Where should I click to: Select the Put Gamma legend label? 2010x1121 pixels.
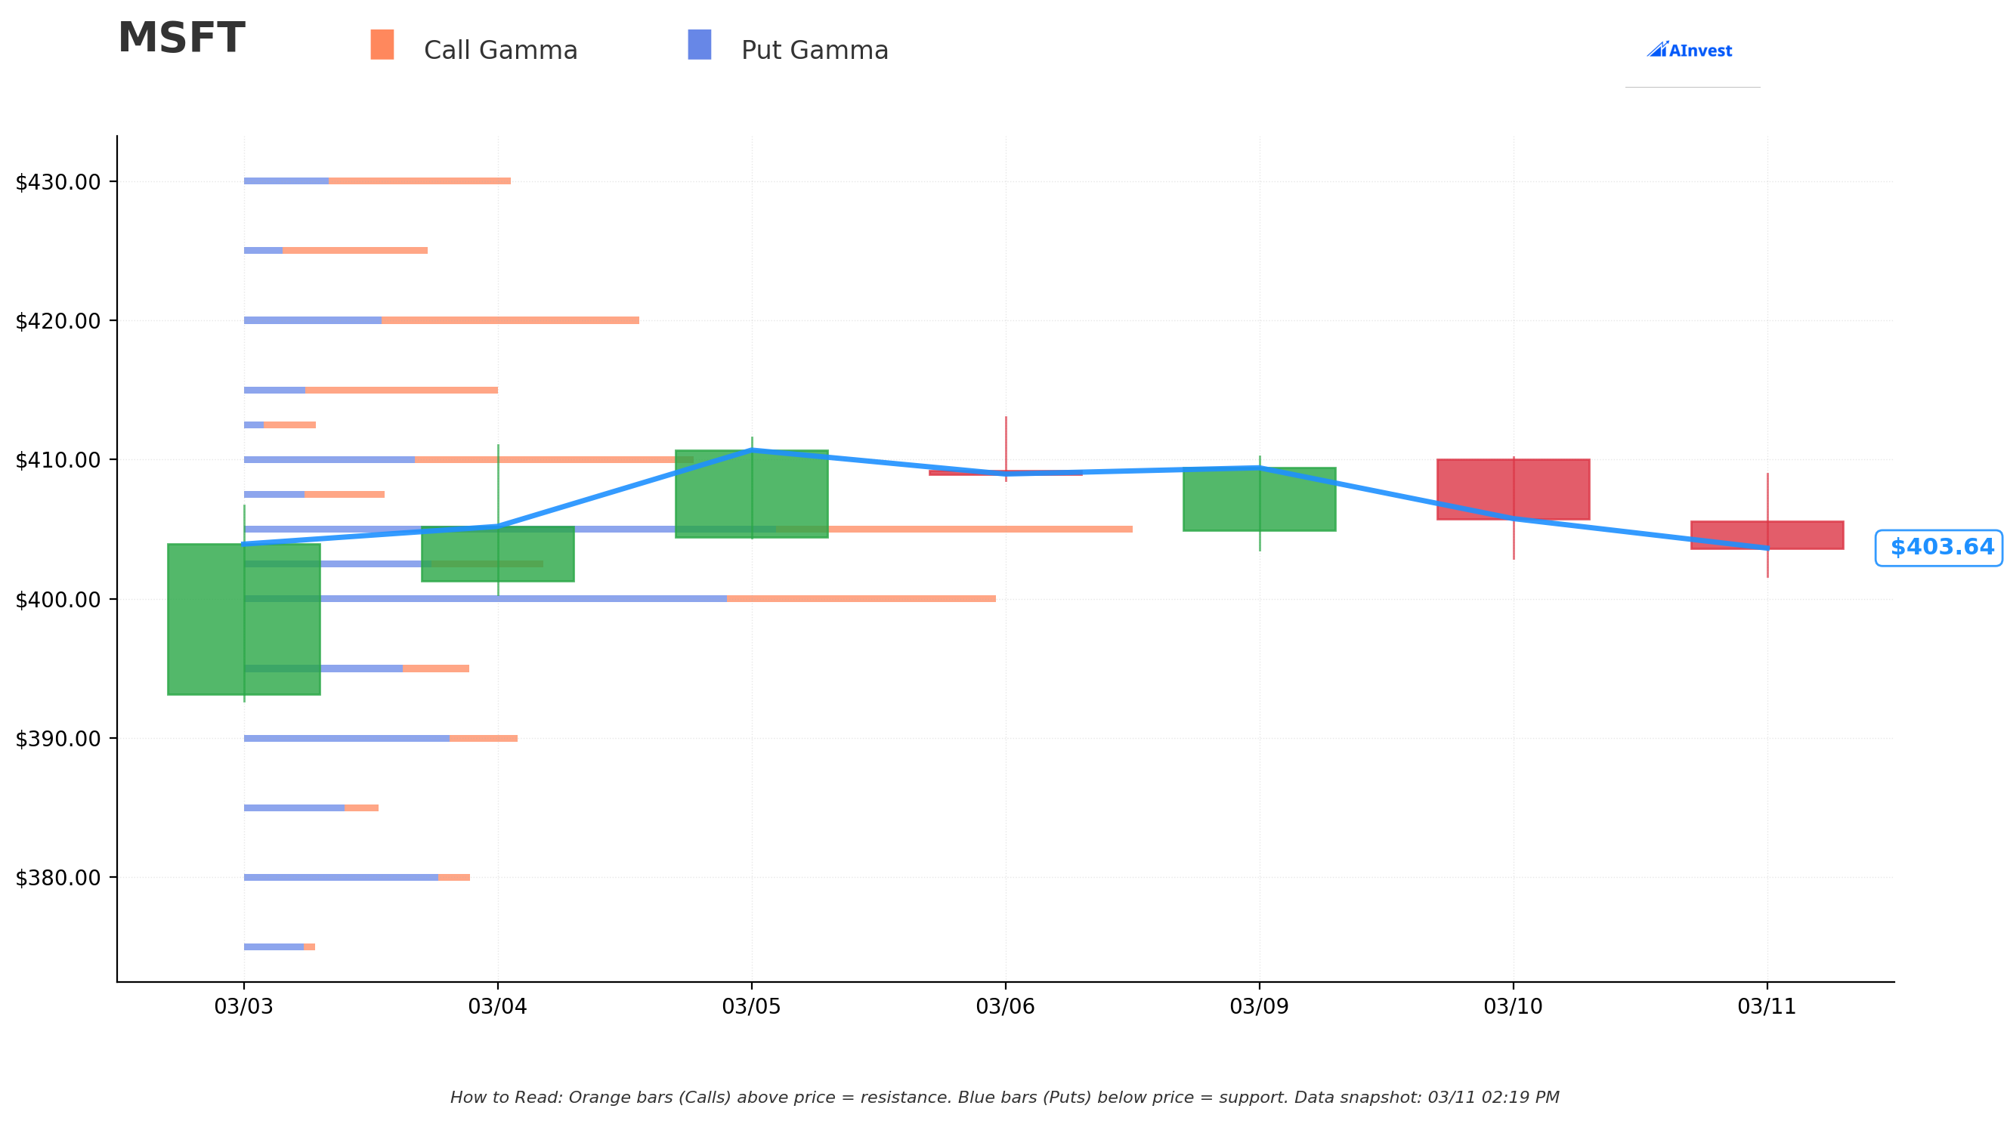tap(815, 51)
